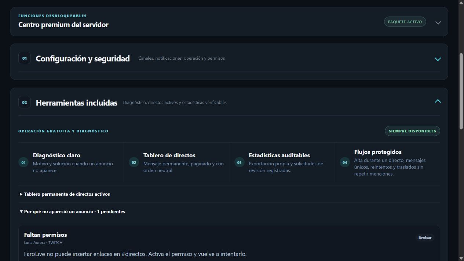Expand the Centro premium del servidor chevron
This screenshot has width=464, height=261.
pos(438,22)
